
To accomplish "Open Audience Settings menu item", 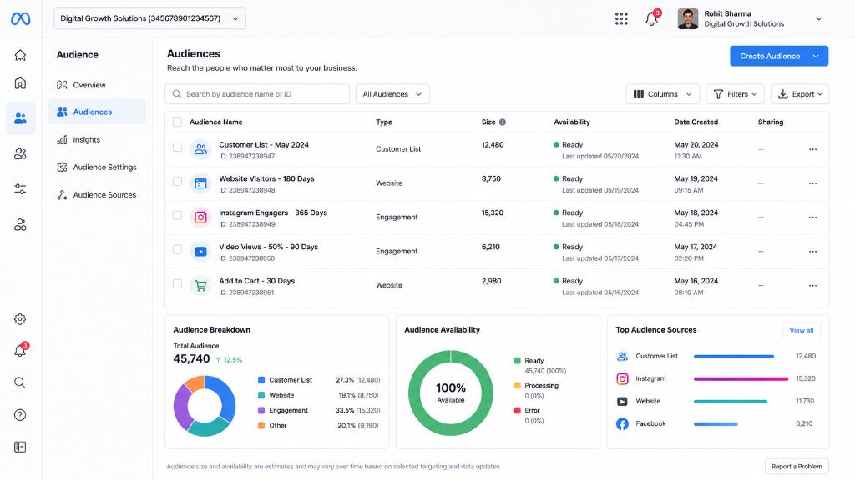I will pyautogui.click(x=97, y=167).
